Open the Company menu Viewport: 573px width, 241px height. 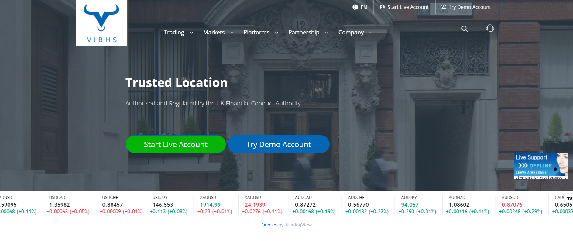click(x=351, y=33)
